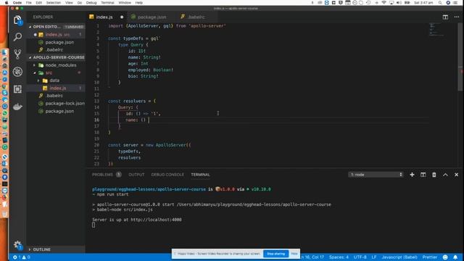Change language mode Javascript (Babel)
This screenshot has width=464, height=261.
tap(399, 257)
